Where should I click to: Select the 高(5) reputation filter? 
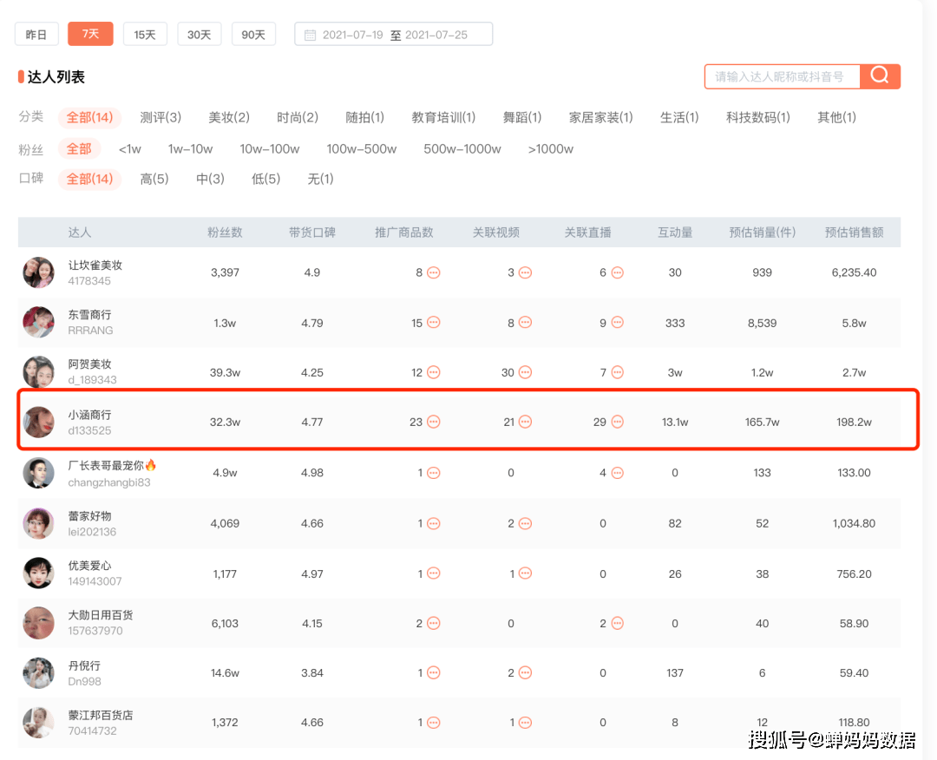click(154, 179)
